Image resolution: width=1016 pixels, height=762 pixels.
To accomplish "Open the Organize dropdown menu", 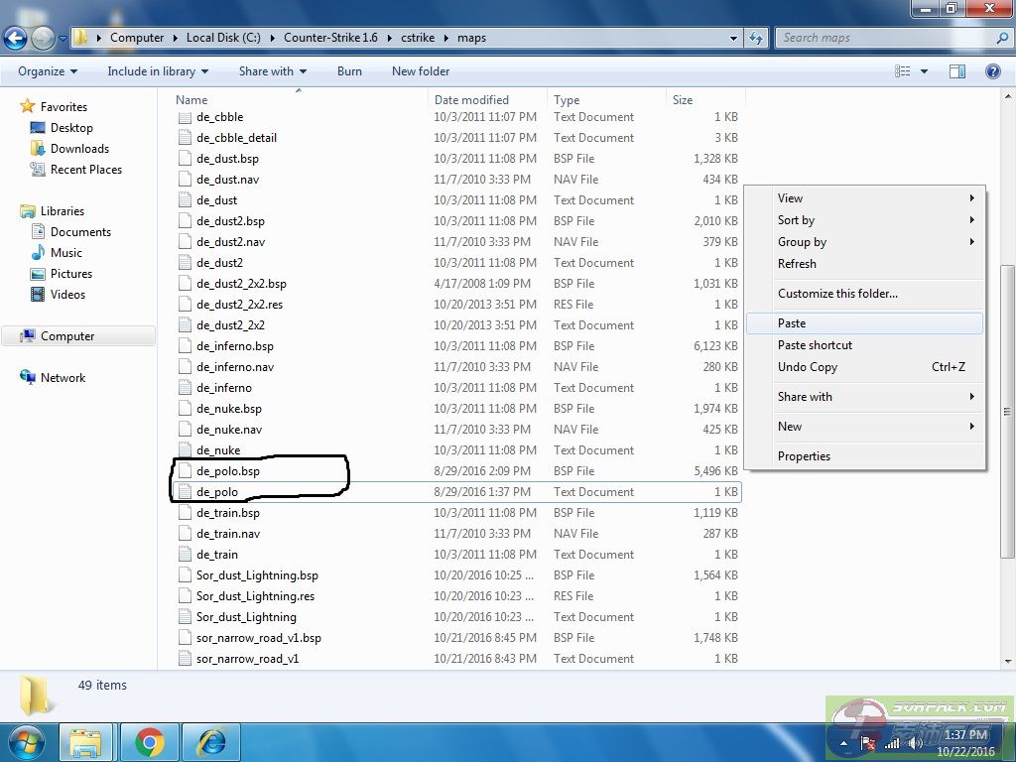I will pyautogui.click(x=48, y=71).
